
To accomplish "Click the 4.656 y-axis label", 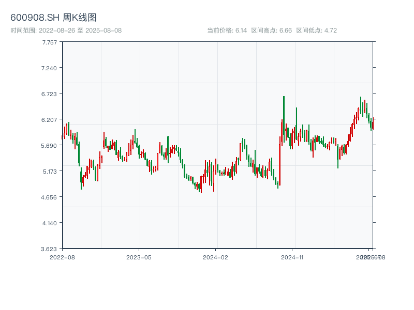I will point(50,197).
